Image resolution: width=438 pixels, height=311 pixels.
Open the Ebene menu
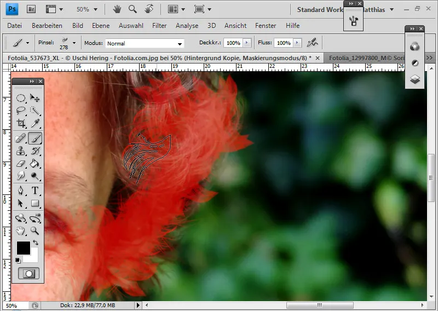[101, 26]
